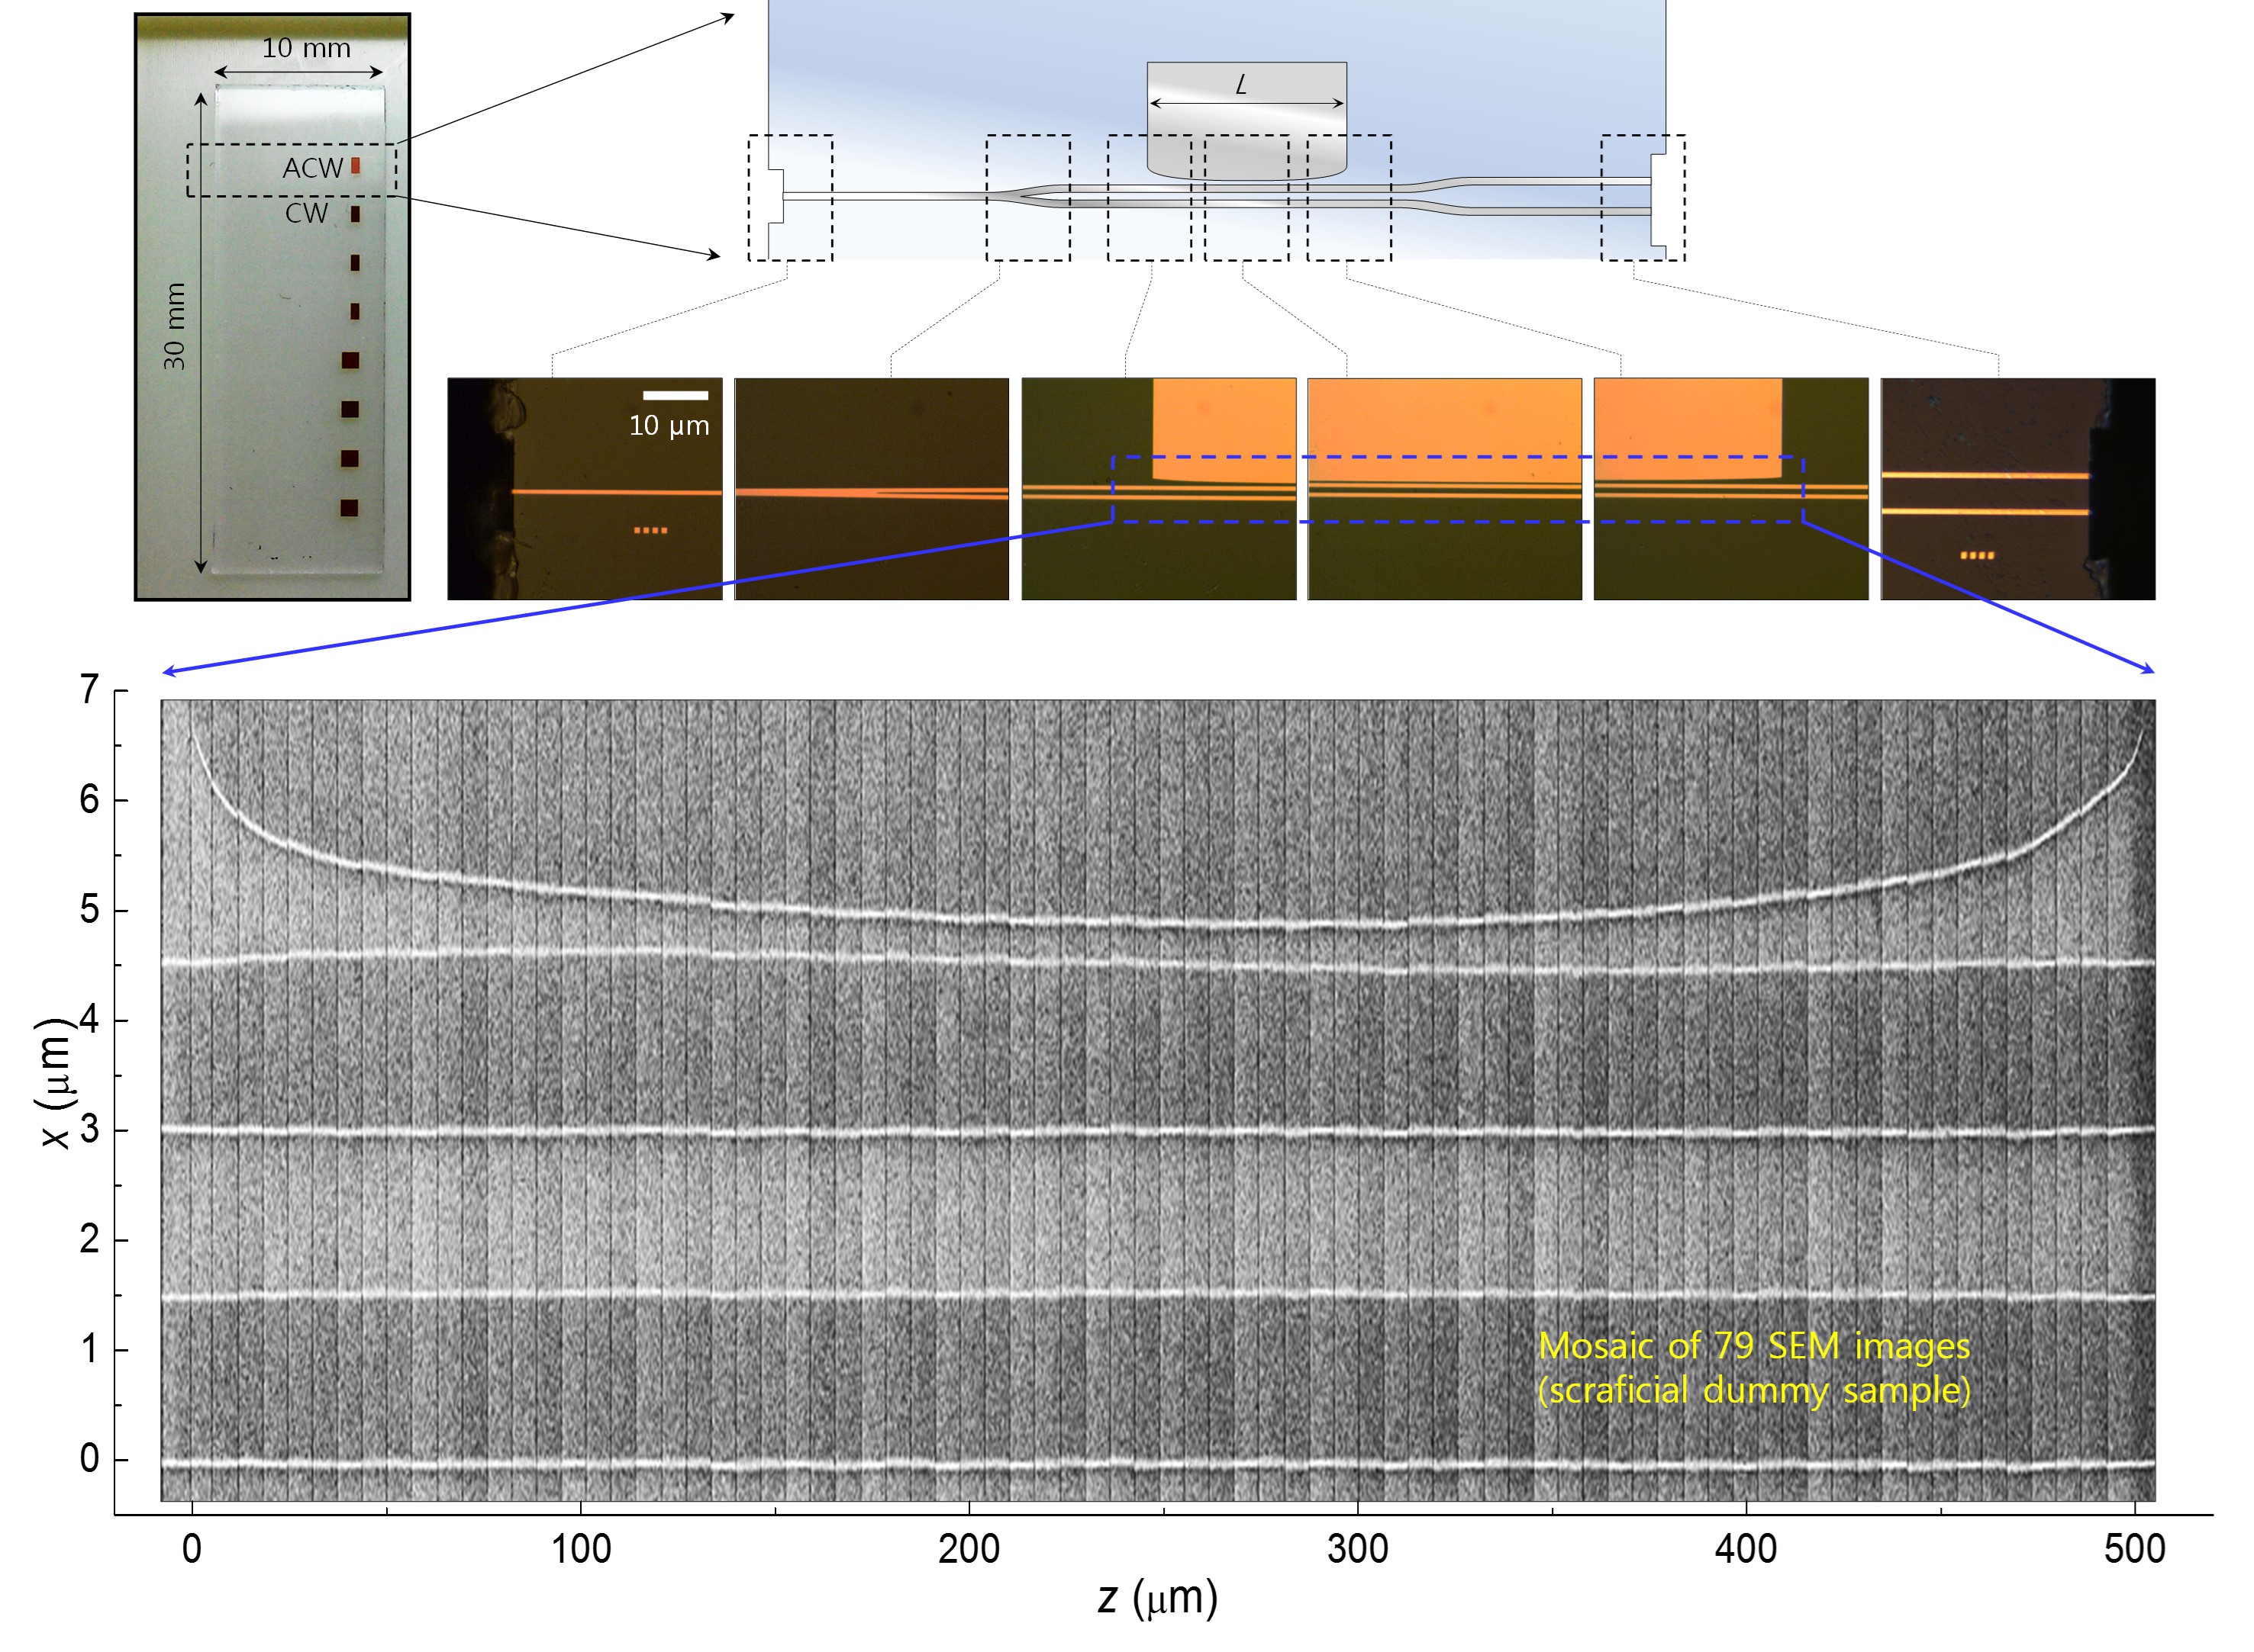Click the CW label on chip photo
This screenshot has width=2254, height=1652.
pyautogui.click(x=306, y=213)
